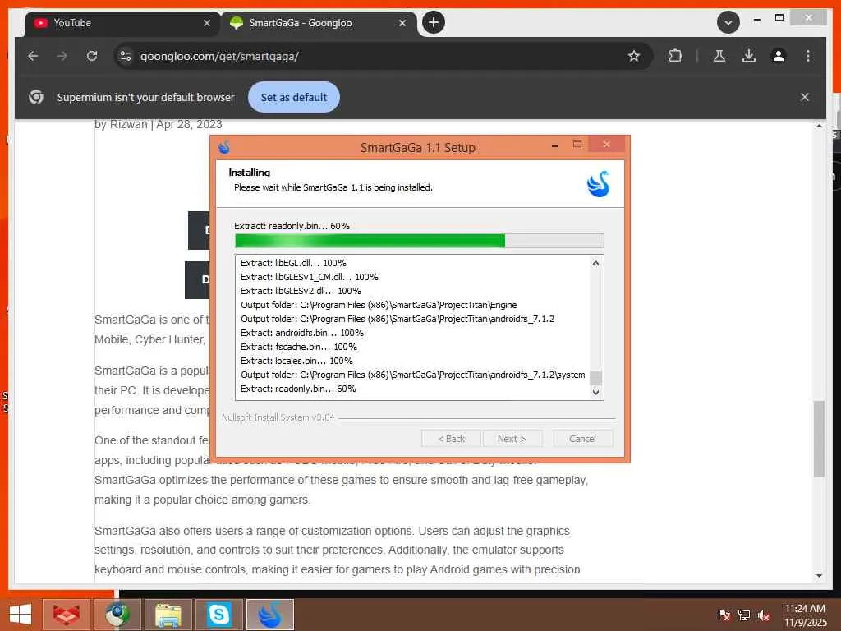
Task: Click the Supermium logo in infobar
Action: point(36,97)
